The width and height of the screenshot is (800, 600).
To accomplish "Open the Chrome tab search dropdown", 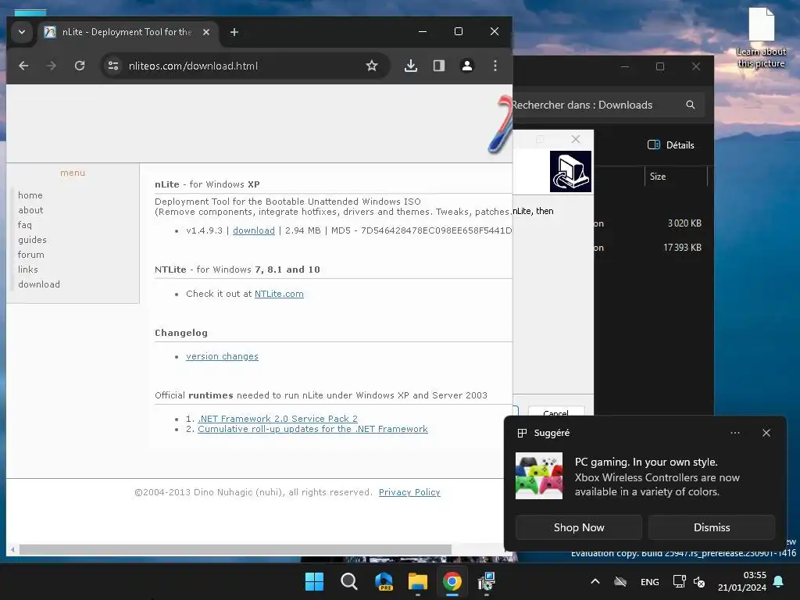I will pyautogui.click(x=21, y=31).
